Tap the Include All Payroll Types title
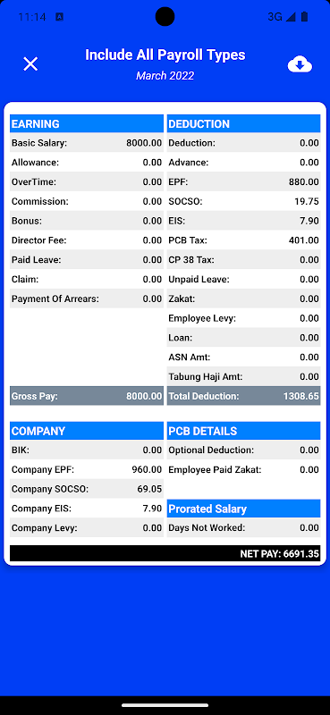Viewport: 330px width, 715px height. tap(165, 55)
